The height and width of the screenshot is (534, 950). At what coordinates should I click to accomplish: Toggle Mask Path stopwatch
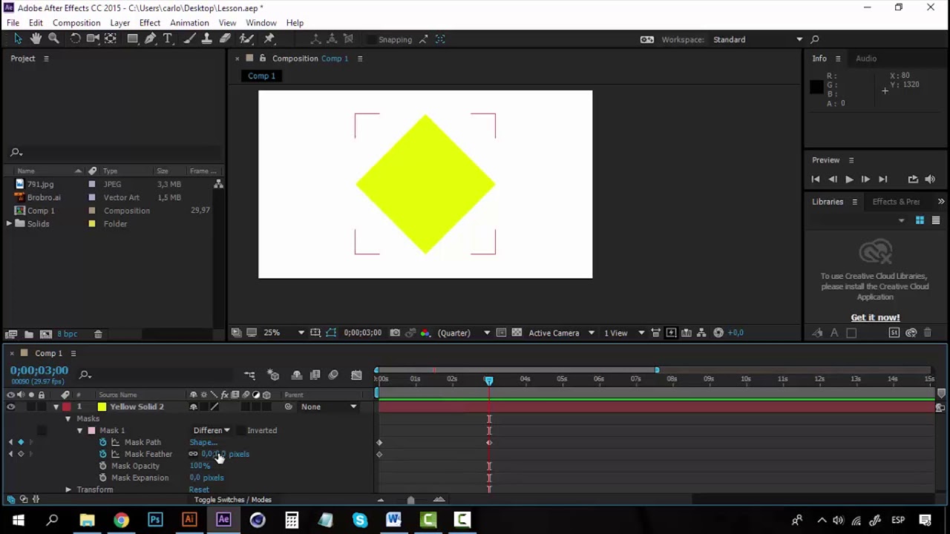point(102,442)
